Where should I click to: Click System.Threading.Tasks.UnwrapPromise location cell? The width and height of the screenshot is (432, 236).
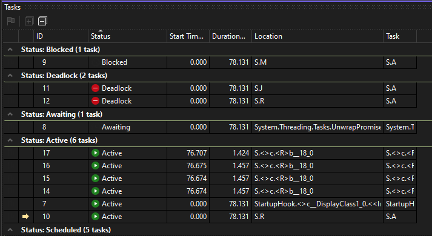pyautogui.click(x=317, y=127)
